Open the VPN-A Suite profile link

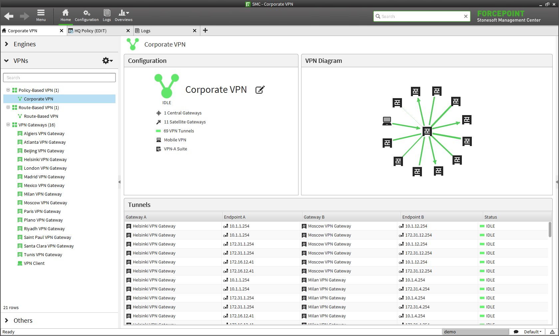coord(175,149)
